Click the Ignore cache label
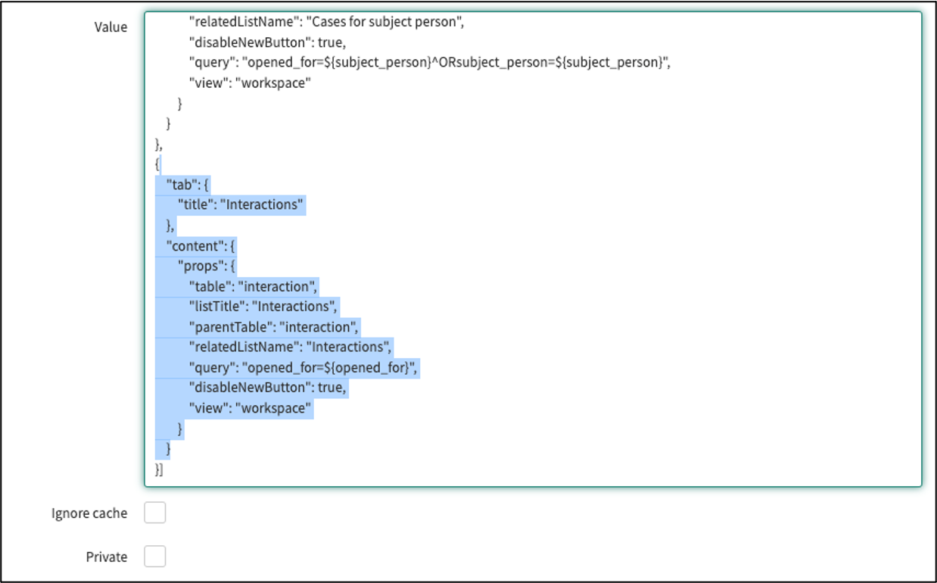This screenshot has height=583, width=937. [x=89, y=513]
